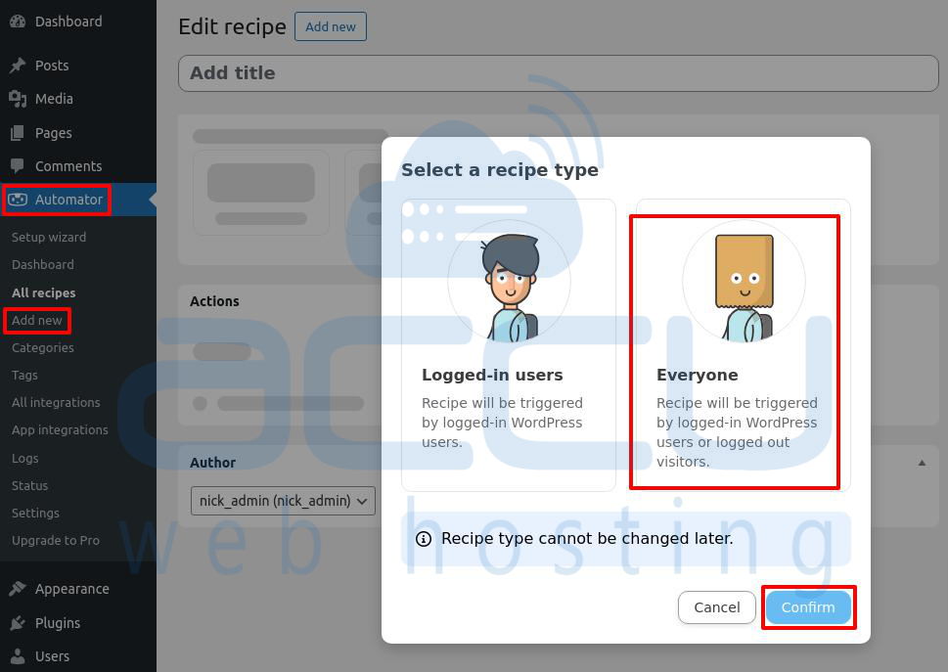Collapse the Author panel with arrow toggle
Image resolution: width=948 pixels, height=672 pixels.
click(x=922, y=463)
